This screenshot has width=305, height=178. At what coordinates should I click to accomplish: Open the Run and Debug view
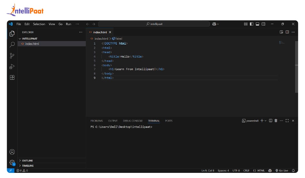(x=12, y=67)
